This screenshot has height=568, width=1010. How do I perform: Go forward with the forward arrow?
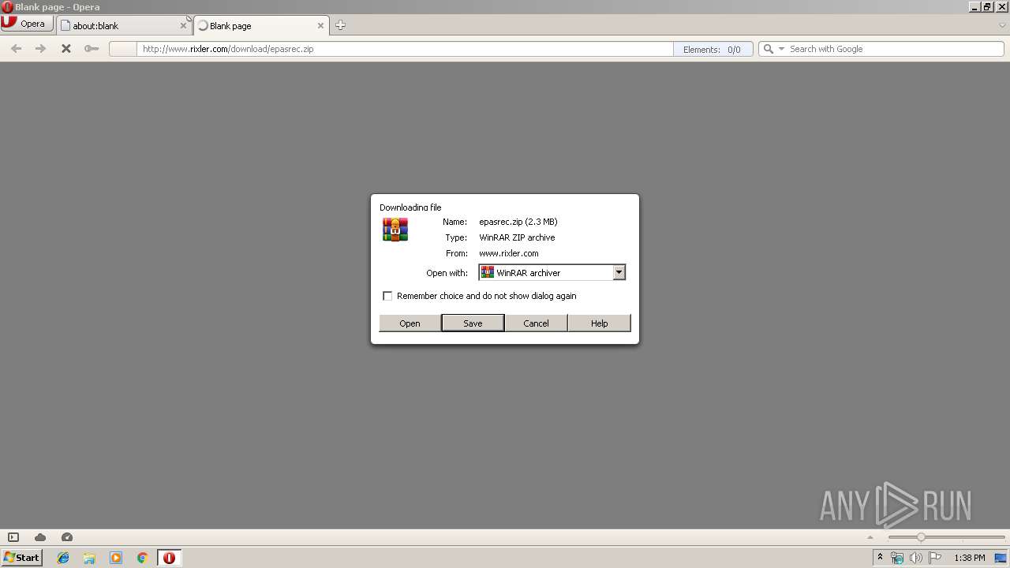click(41, 49)
